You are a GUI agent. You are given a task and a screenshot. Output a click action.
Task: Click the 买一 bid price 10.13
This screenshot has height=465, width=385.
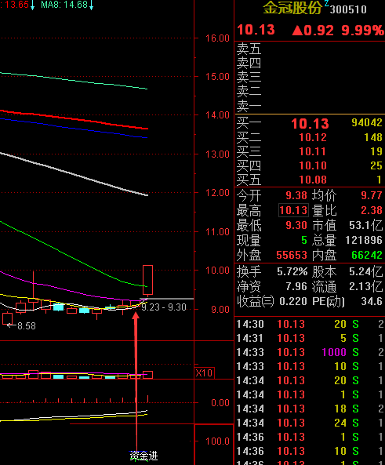[310, 124]
